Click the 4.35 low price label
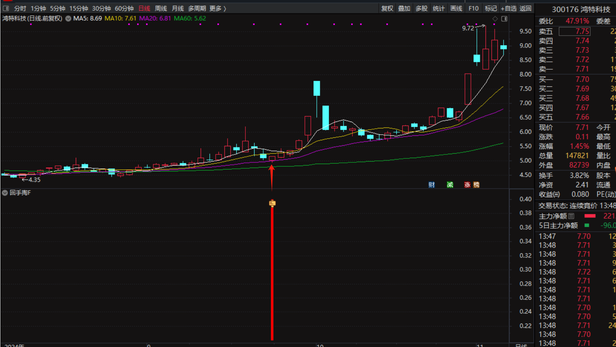The height and width of the screenshot is (347, 616). click(34, 180)
